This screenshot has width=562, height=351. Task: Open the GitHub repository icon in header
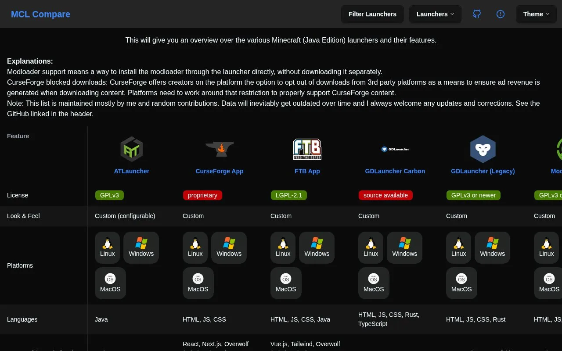coord(477,14)
